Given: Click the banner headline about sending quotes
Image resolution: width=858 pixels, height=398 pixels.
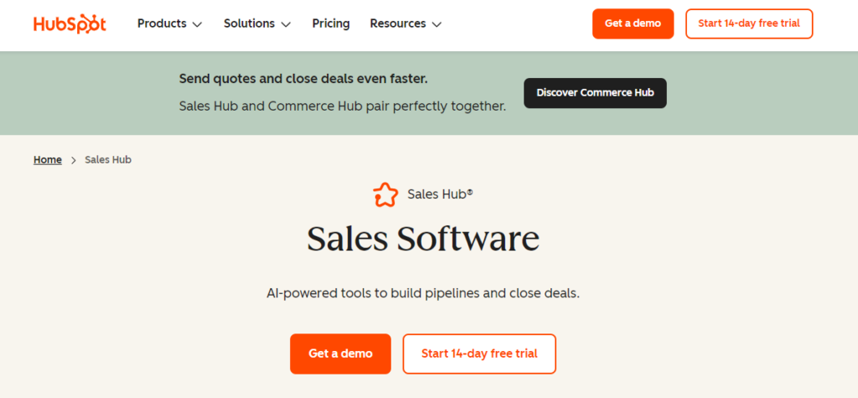Looking at the screenshot, I should point(303,79).
